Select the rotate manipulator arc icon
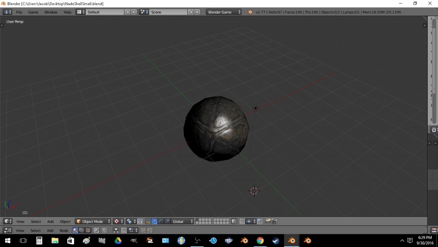Screen dimensions: 438x247 (x=161, y=221)
